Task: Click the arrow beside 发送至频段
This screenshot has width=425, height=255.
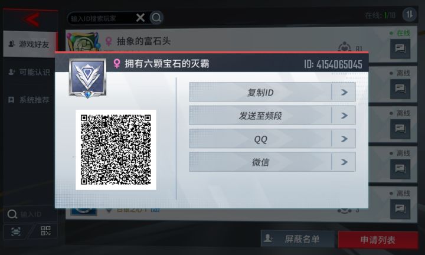Action: click(x=344, y=116)
